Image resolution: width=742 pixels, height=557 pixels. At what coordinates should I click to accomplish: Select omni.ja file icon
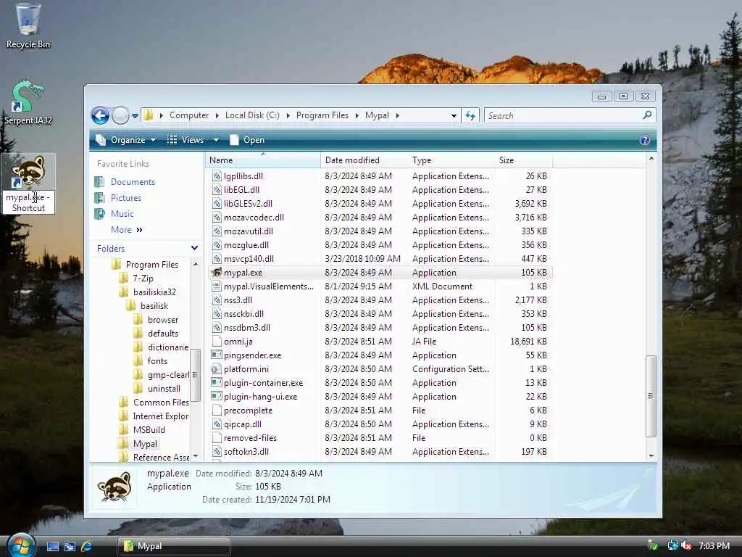click(x=216, y=342)
